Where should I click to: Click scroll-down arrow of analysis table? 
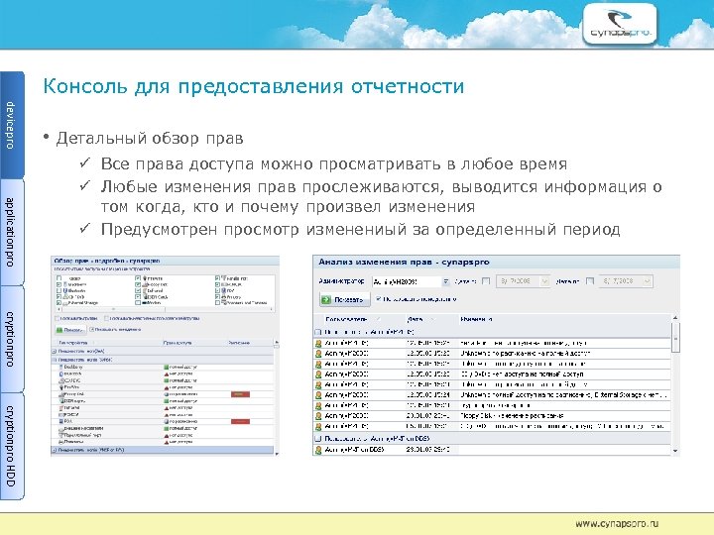click(x=675, y=451)
